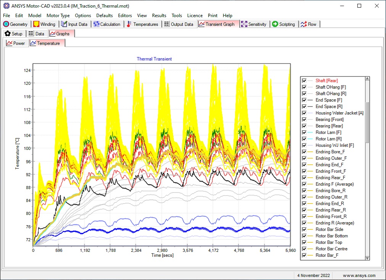Viewport: 386px width, 280px height.
Task: Open the View menu
Action: (x=142, y=16)
